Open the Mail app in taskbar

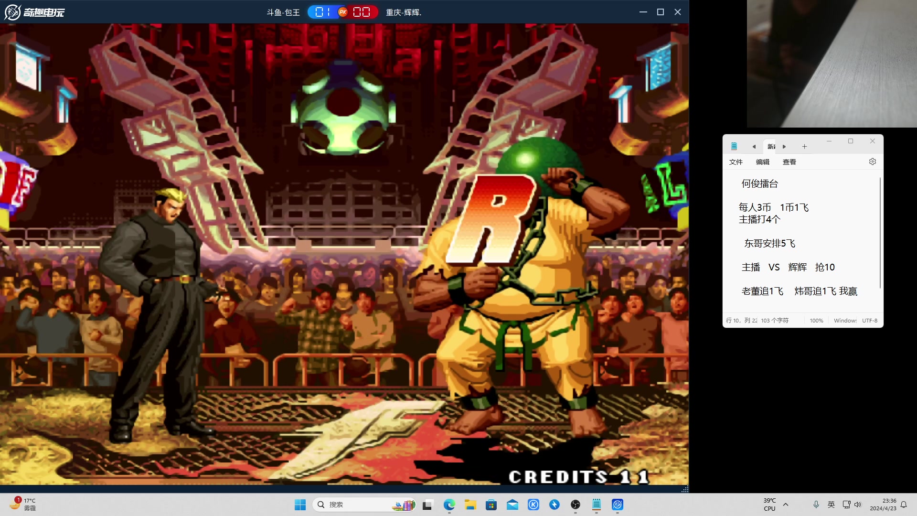pos(512,505)
